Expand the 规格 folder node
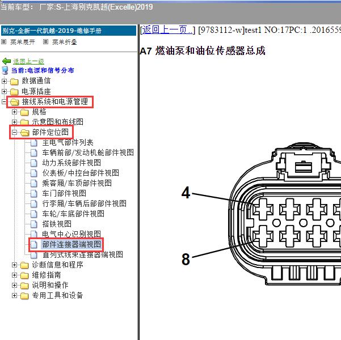The height and width of the screenshot is (340, 341). (x=14, y=112)
